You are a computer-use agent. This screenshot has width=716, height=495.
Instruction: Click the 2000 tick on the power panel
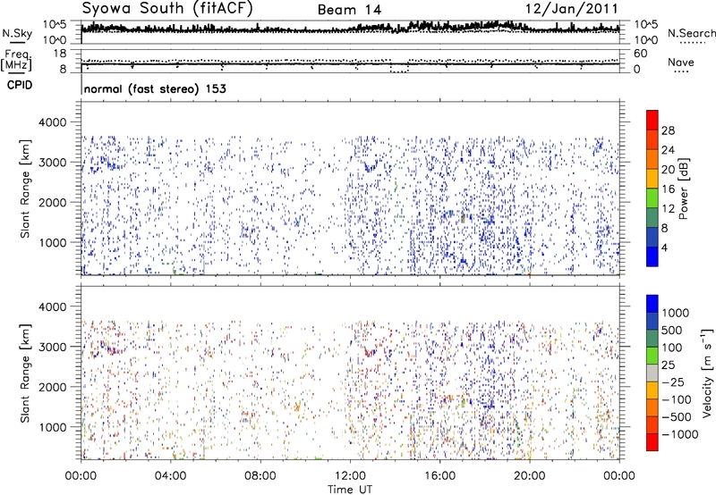tap(53, 202)
